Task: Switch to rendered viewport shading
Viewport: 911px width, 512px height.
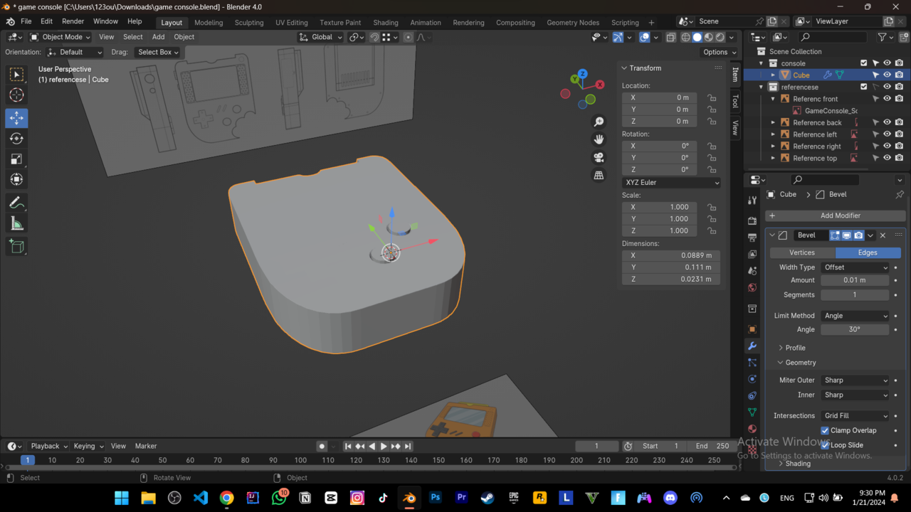Action: (x=720, y=37)
